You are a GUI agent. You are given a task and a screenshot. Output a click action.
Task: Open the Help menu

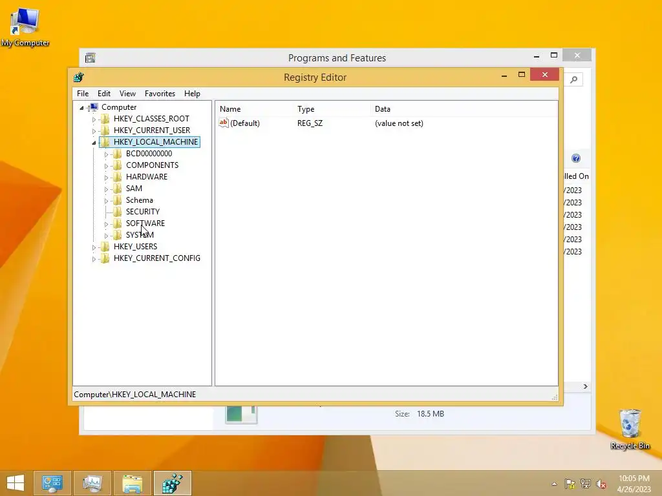192,94
